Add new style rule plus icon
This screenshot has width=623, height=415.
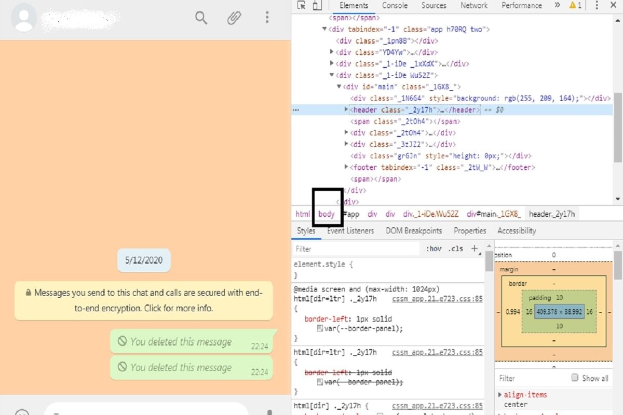click(475, 248)
